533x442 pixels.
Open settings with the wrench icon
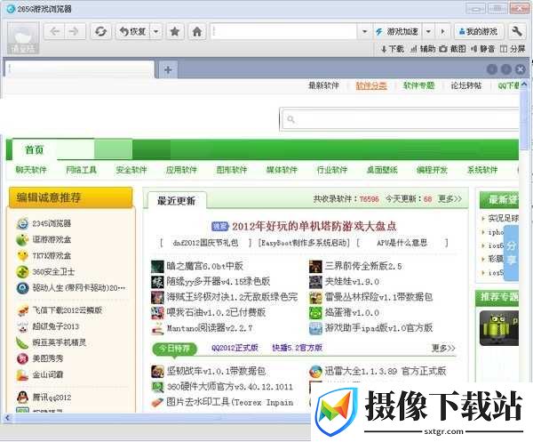click(x=517, y=32)
